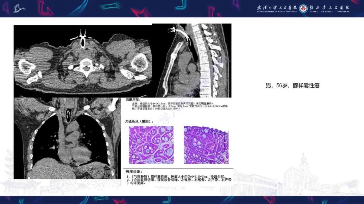This screenshot has height=204, width=364.
Task: Click the 病理诊断 heading
Action: point(134,172)
